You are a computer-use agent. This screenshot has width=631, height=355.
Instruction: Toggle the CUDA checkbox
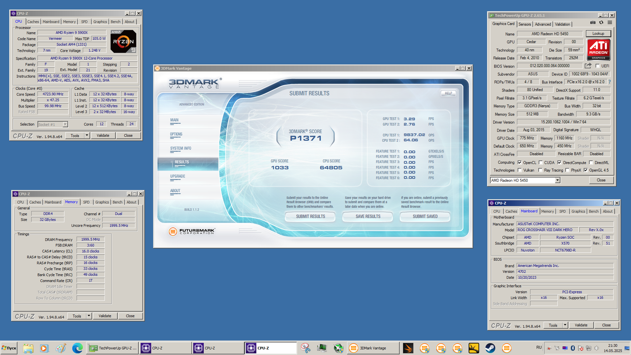coord(540,162)
